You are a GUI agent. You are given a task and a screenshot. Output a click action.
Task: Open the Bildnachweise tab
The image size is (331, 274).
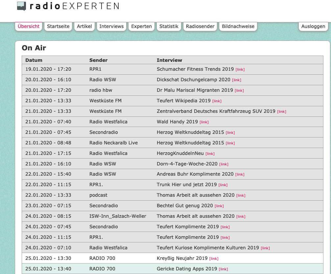[x=238, y=26]
